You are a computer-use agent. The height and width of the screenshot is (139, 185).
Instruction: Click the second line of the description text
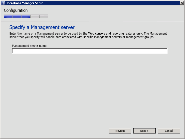click(82, 37)
